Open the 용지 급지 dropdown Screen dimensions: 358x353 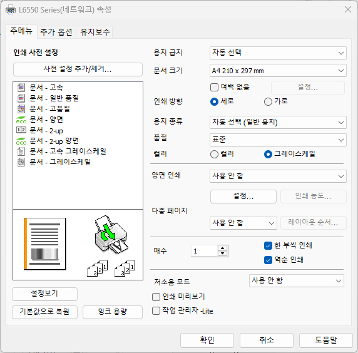278,53
